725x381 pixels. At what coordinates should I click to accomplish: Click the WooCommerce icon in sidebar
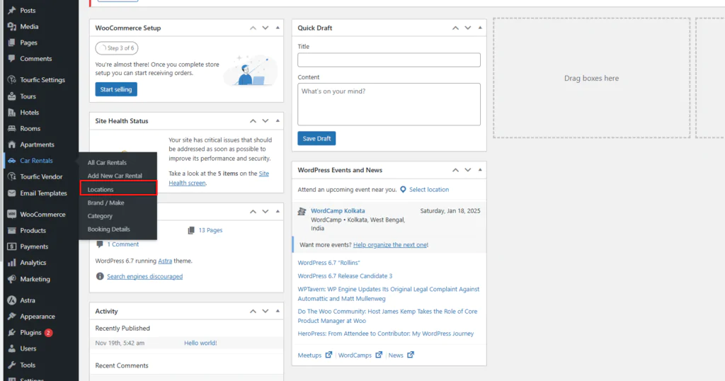click(x=12, y=214)
